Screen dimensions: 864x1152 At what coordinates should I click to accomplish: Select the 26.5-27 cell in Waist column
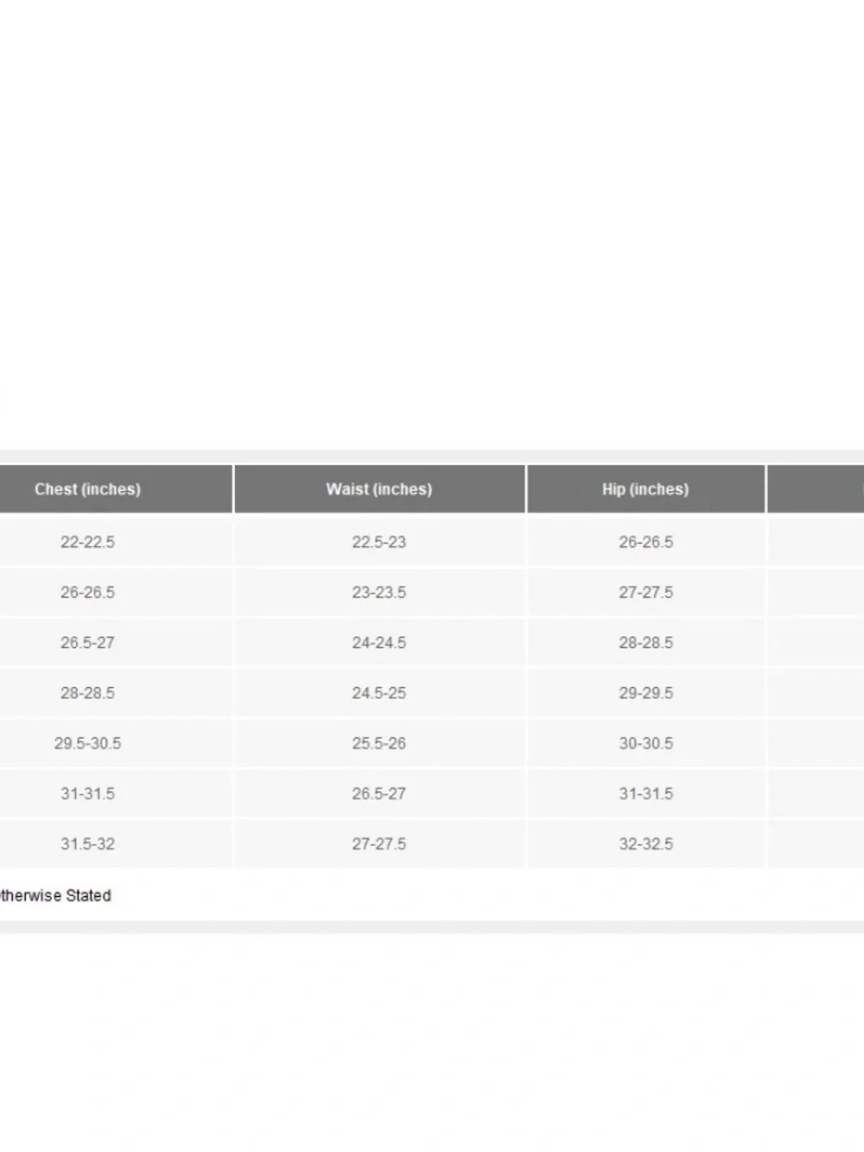click(379, 793)
